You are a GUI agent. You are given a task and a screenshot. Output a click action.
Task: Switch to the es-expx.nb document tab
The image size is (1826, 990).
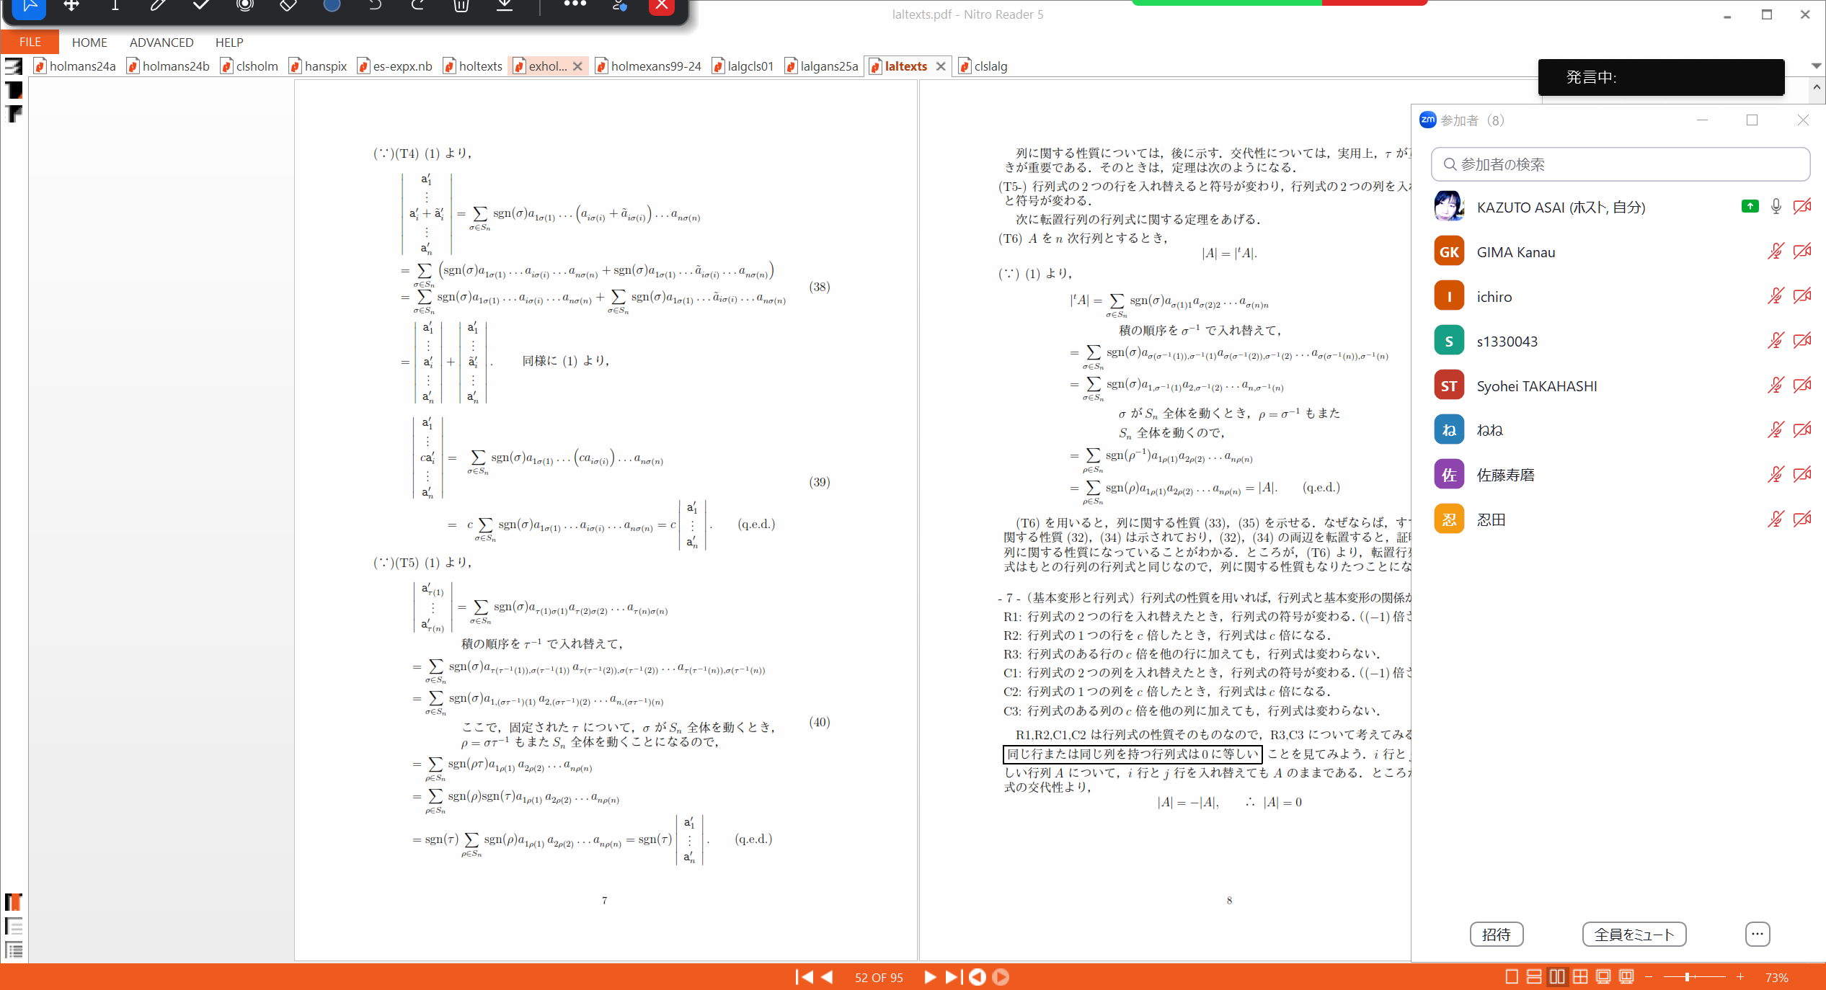[395, 66]
